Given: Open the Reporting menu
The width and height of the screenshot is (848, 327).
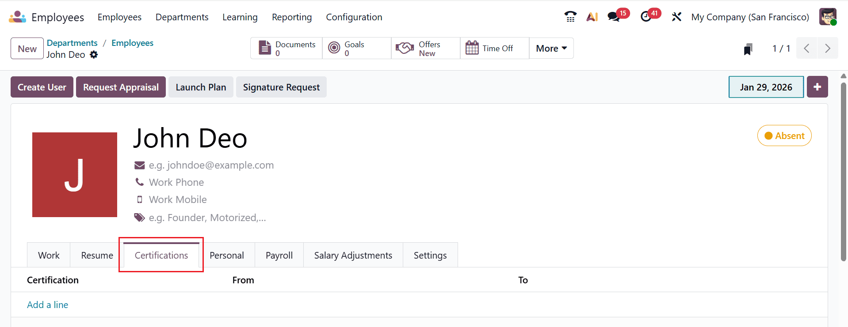Looking at the screenshot, I should (x=292, y=17).
